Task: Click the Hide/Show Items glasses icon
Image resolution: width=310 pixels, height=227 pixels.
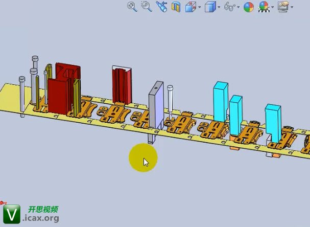Action: tap(230, 7)
